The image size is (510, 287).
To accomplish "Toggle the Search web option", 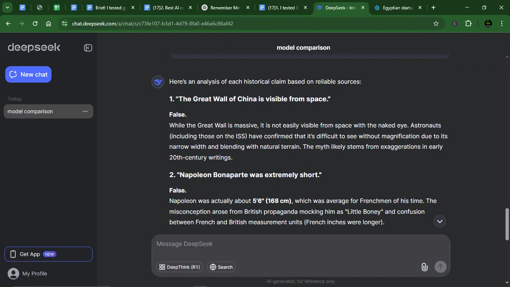I will (x=221, y=267).
